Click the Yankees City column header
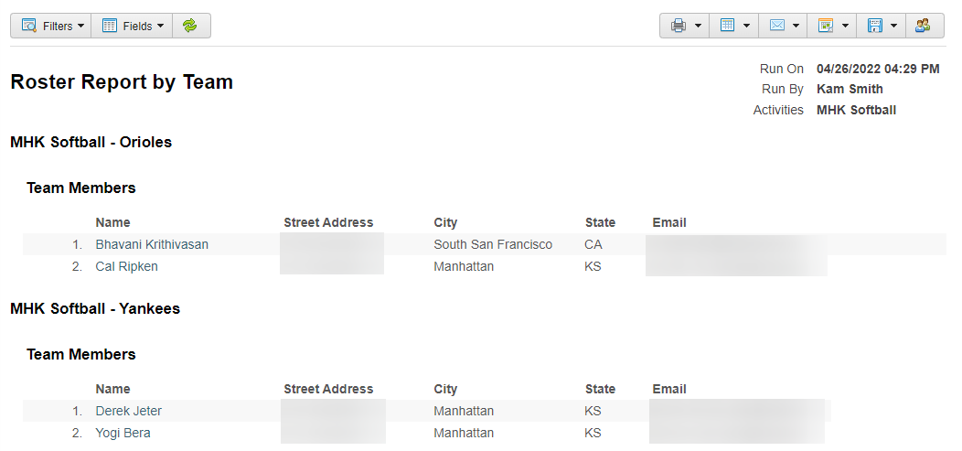The height and width of the screenshot is (451, 962). (x=445, y=389)
